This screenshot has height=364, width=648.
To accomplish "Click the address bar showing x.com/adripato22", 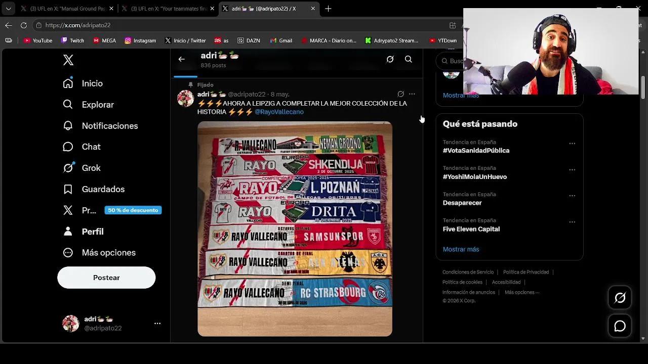I will coord(242,25).
